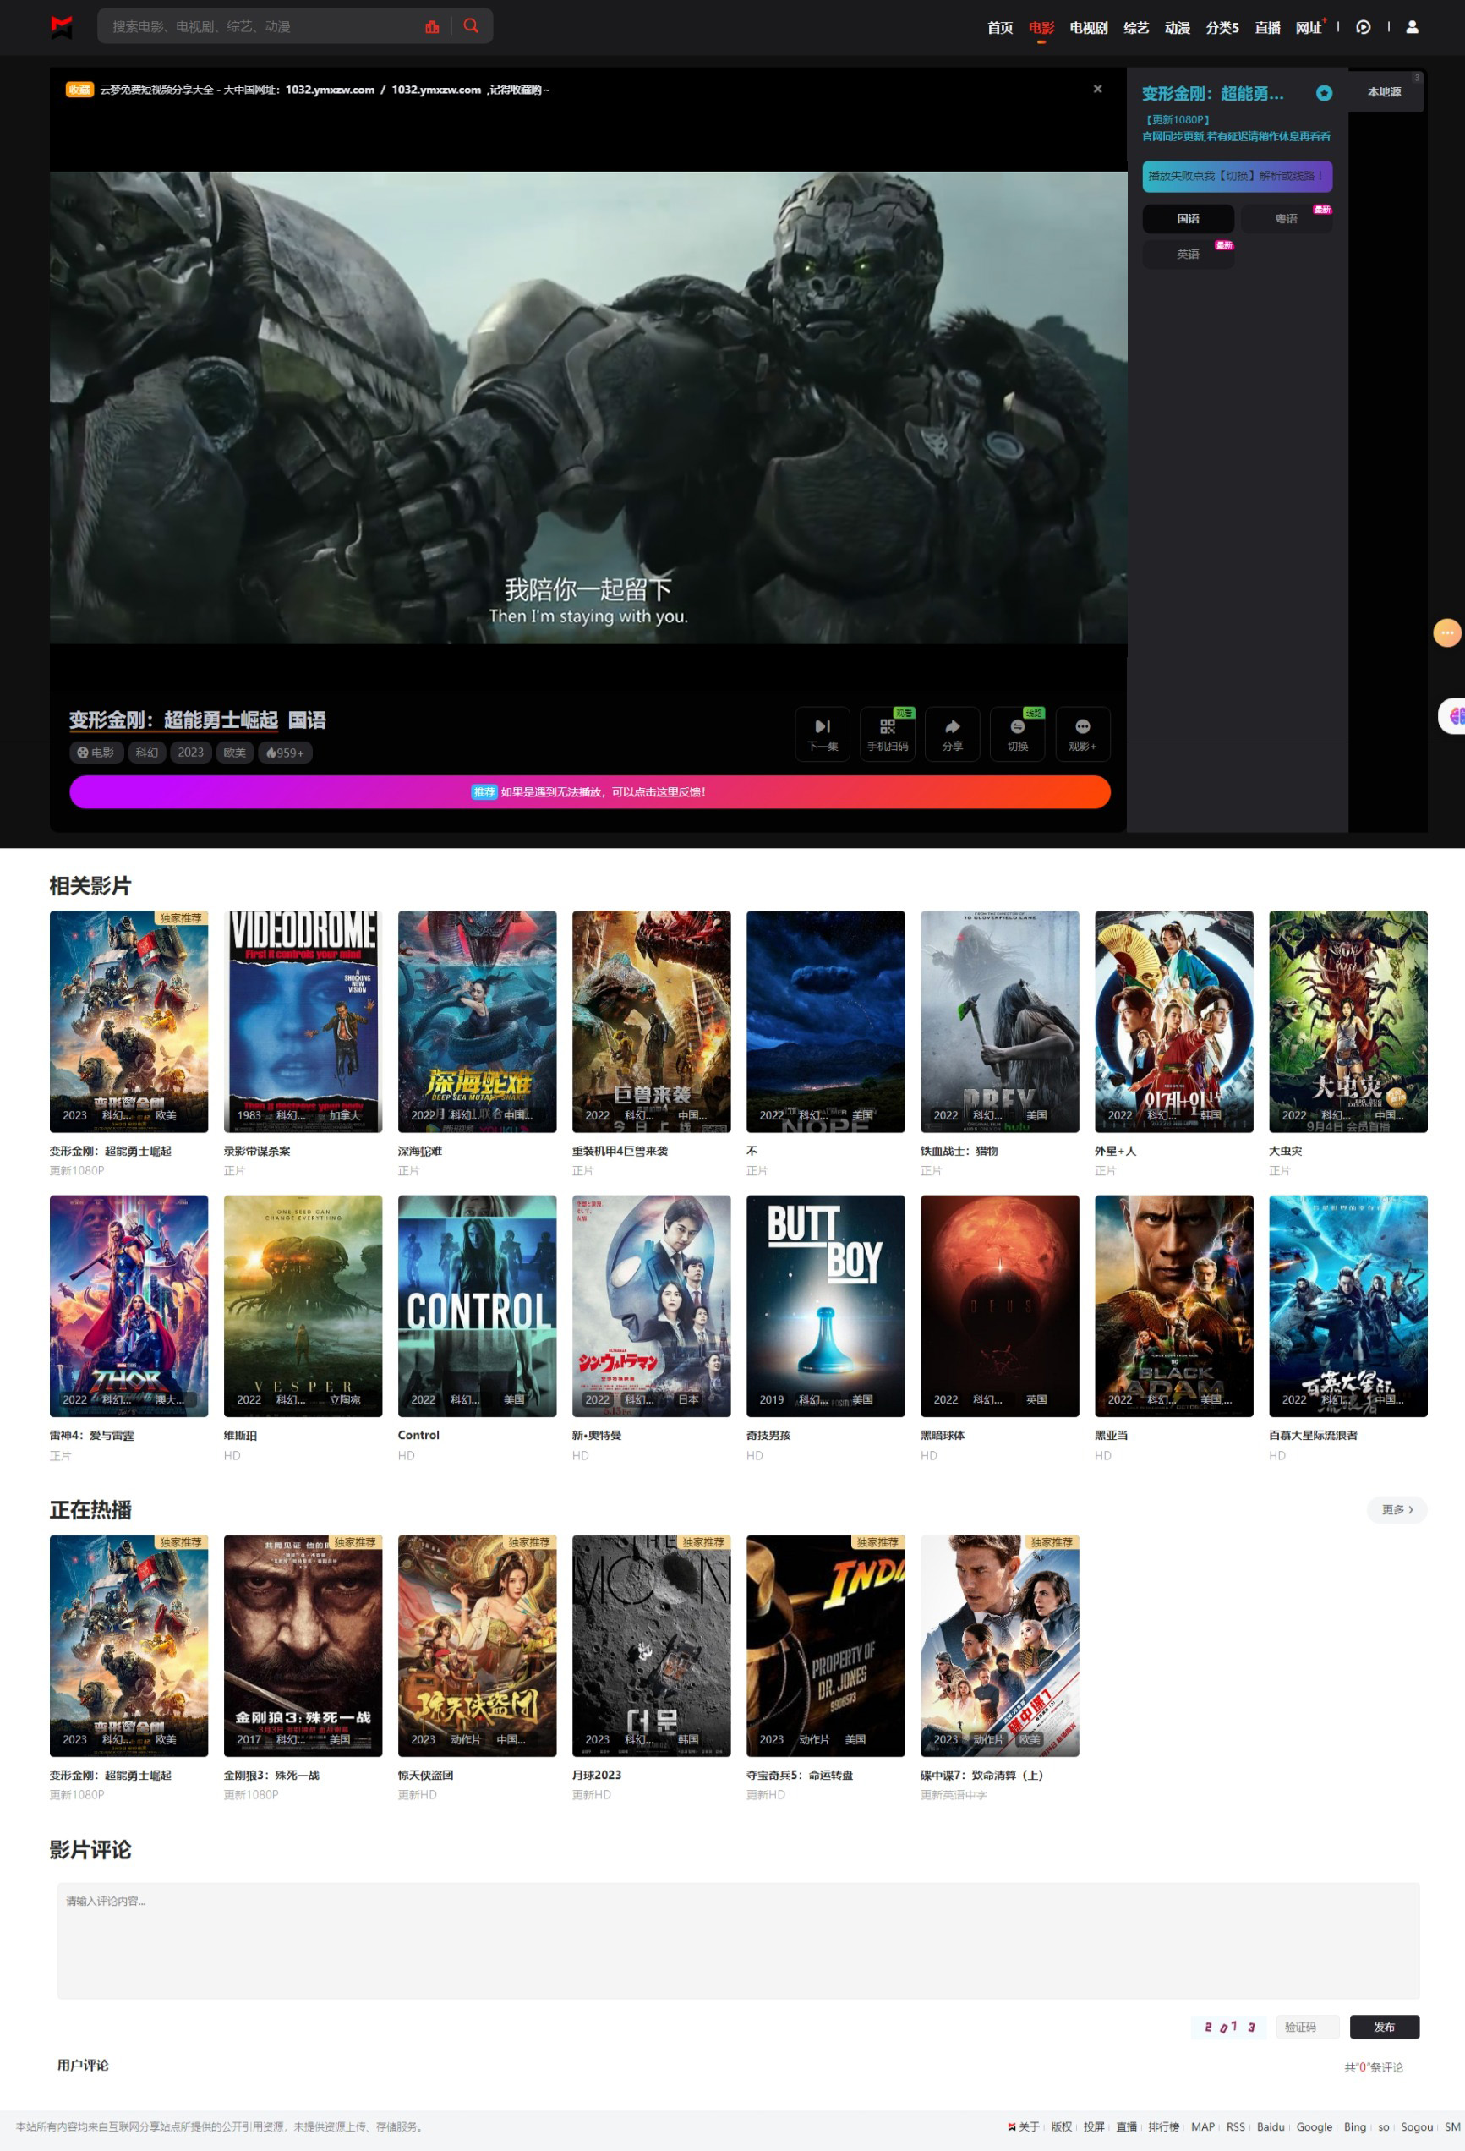Expand hot list with 更多 link
1465x2151 pixels.
point(1397,1509)
